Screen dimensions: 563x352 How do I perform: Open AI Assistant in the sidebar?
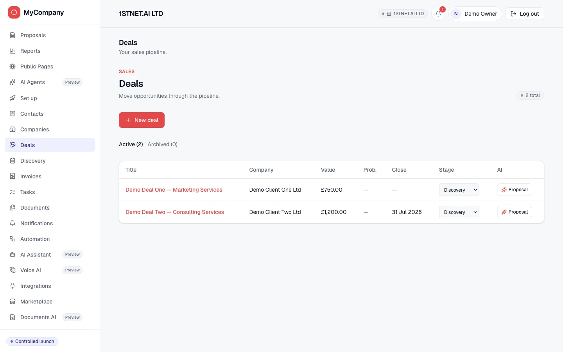[50, 255]
